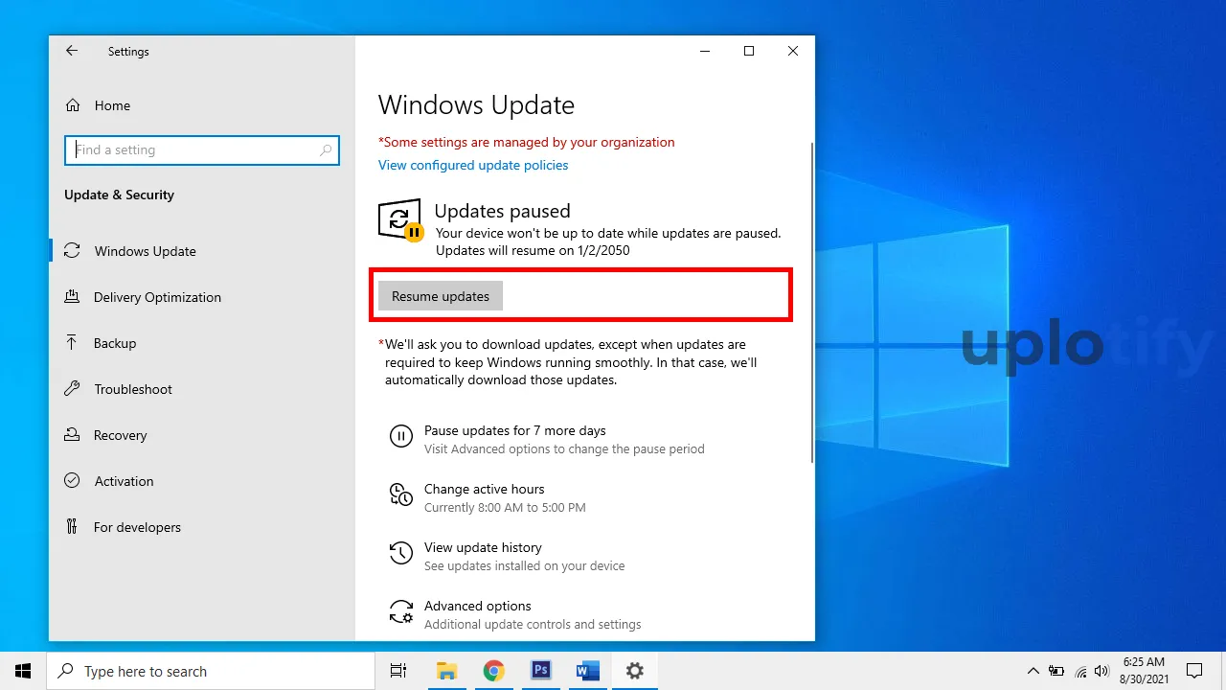The image size is (1226, 690).
Task: Open Microsoft Word from the taskbar
Action: pyautogui.click(x=588, y=671)
